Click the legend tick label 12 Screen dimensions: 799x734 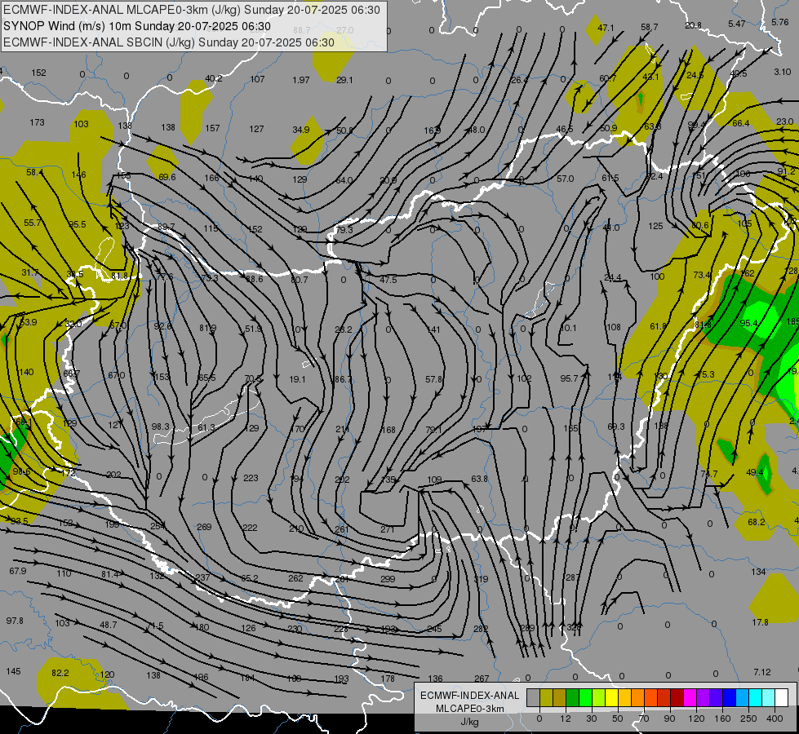pos(566,719)
